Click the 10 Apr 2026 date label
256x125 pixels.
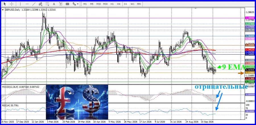100,122
